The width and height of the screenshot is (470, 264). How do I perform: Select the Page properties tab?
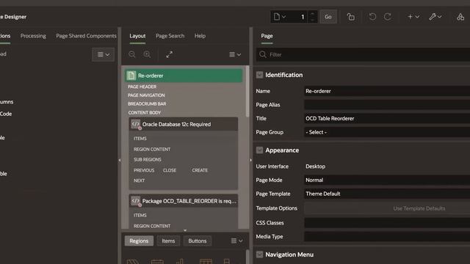[x=267, y=36]
